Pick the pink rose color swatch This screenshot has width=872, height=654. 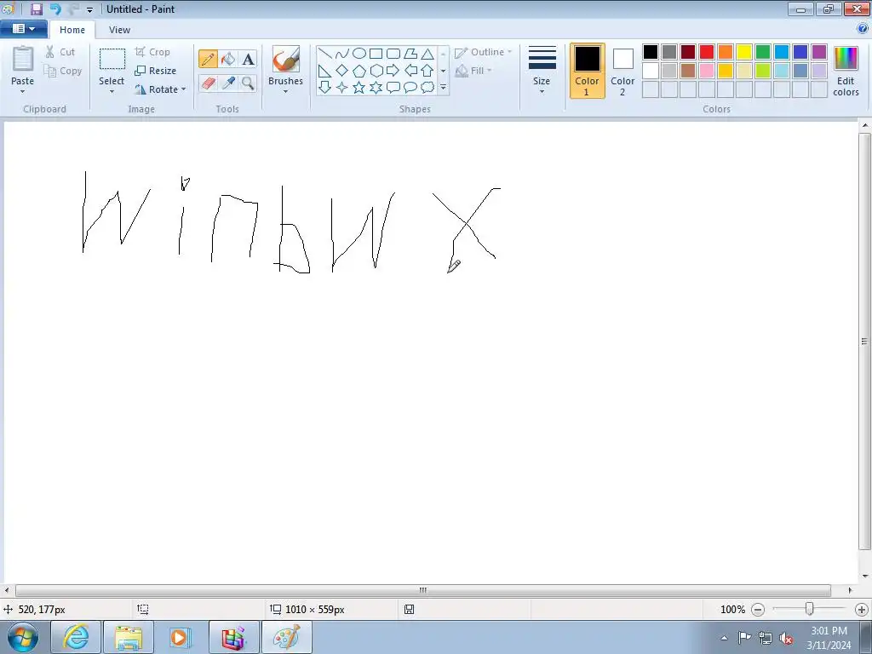(707, 71)
